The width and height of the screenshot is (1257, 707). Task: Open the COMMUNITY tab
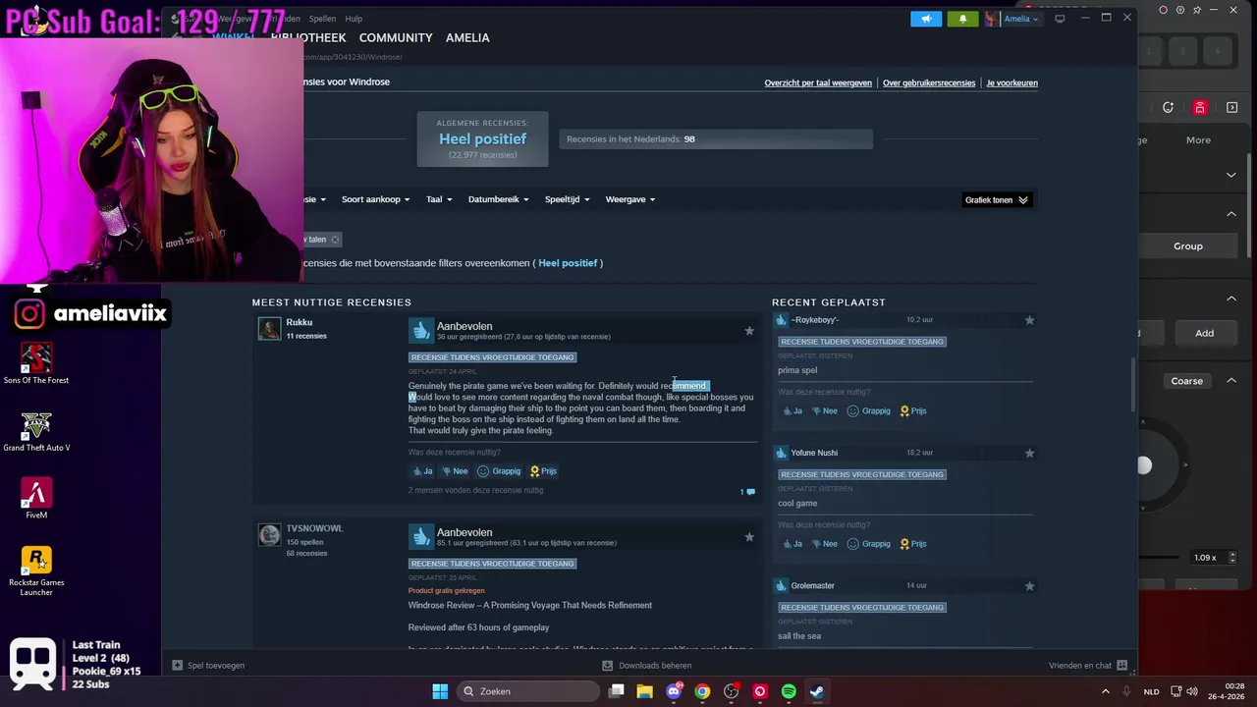click(x=396, y=37)
